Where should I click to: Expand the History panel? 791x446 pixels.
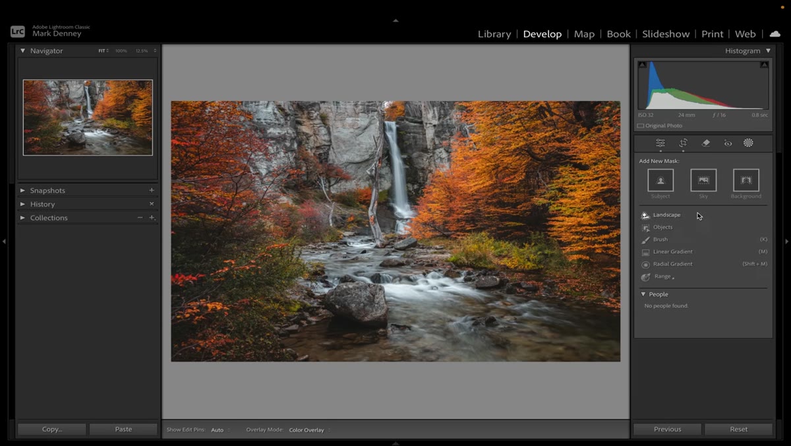pyautogui.click(x=22, y=204)
